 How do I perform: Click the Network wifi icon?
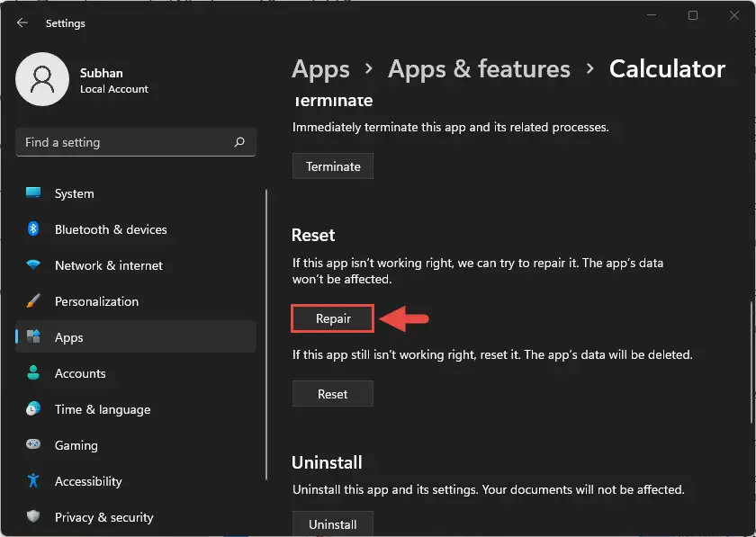[33, 264]
